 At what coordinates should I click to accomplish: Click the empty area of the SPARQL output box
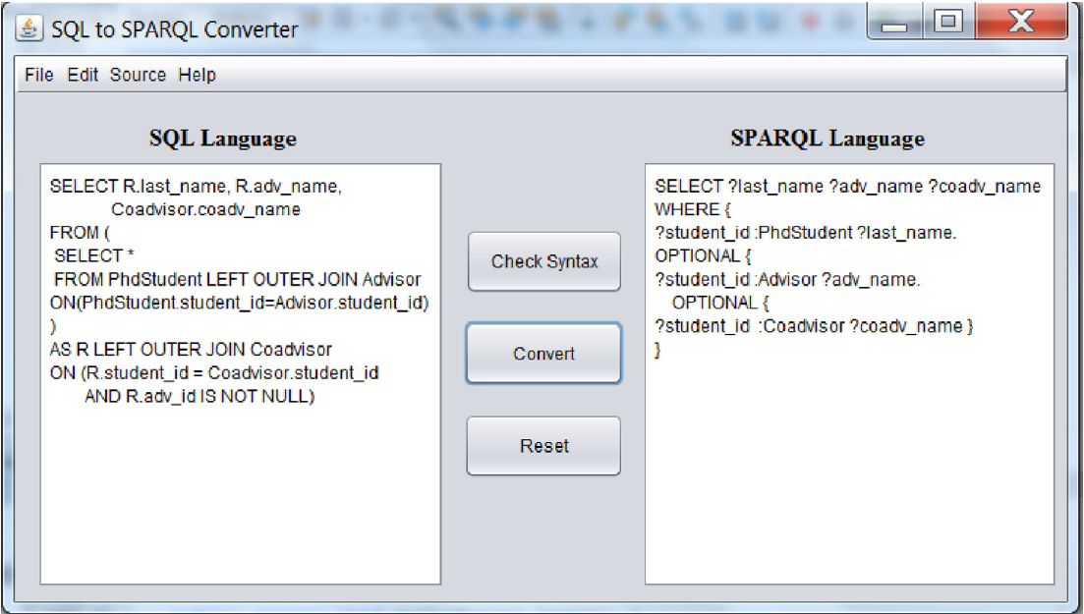click(x=849, y=472)
